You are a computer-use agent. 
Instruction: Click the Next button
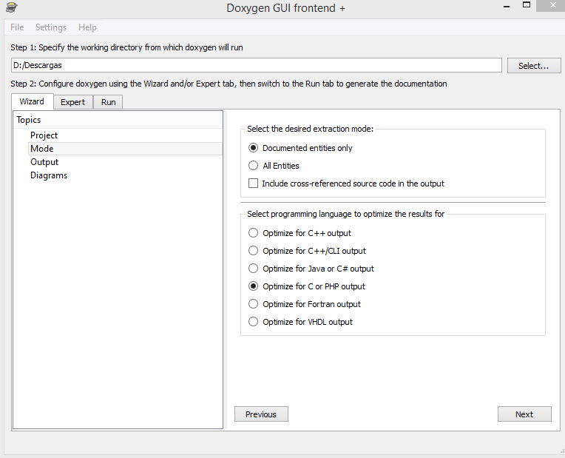click(x=524, y=414)
